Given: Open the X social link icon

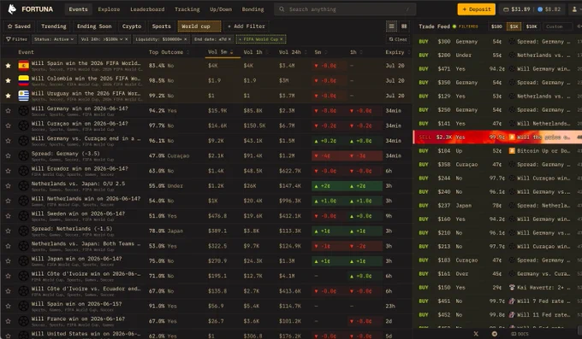Looking at the screenshot, I should tap(476, 333).
